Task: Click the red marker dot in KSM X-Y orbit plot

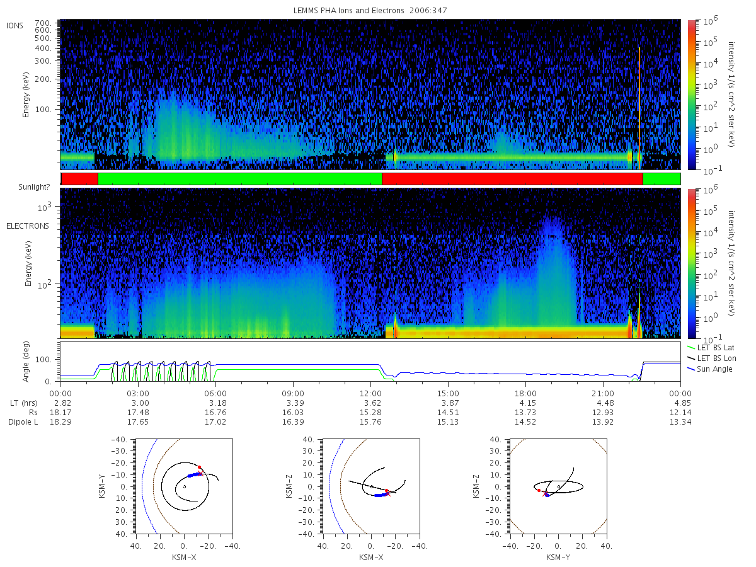Action: 199,467
